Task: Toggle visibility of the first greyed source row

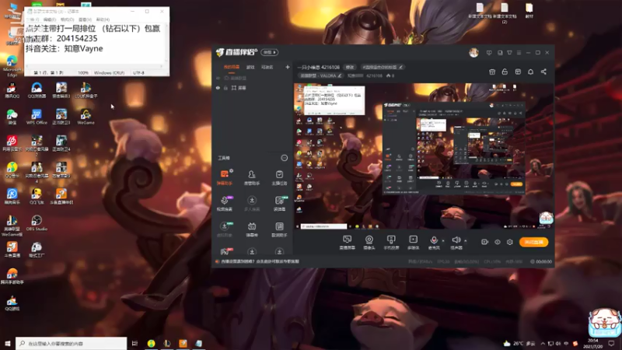Action: tap(218, 79)
